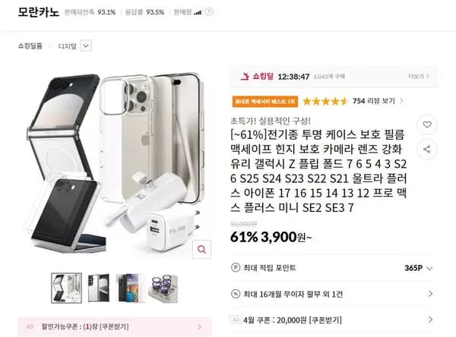
Task: Expand the 365P point details chevron
Action: click(x=429, y=268)
